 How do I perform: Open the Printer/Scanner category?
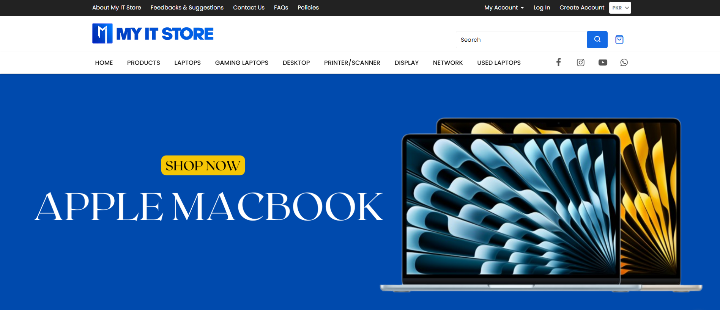point(352,63)
